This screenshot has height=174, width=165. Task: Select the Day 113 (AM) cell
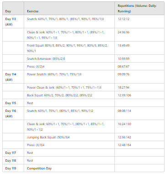coord(13,21)
